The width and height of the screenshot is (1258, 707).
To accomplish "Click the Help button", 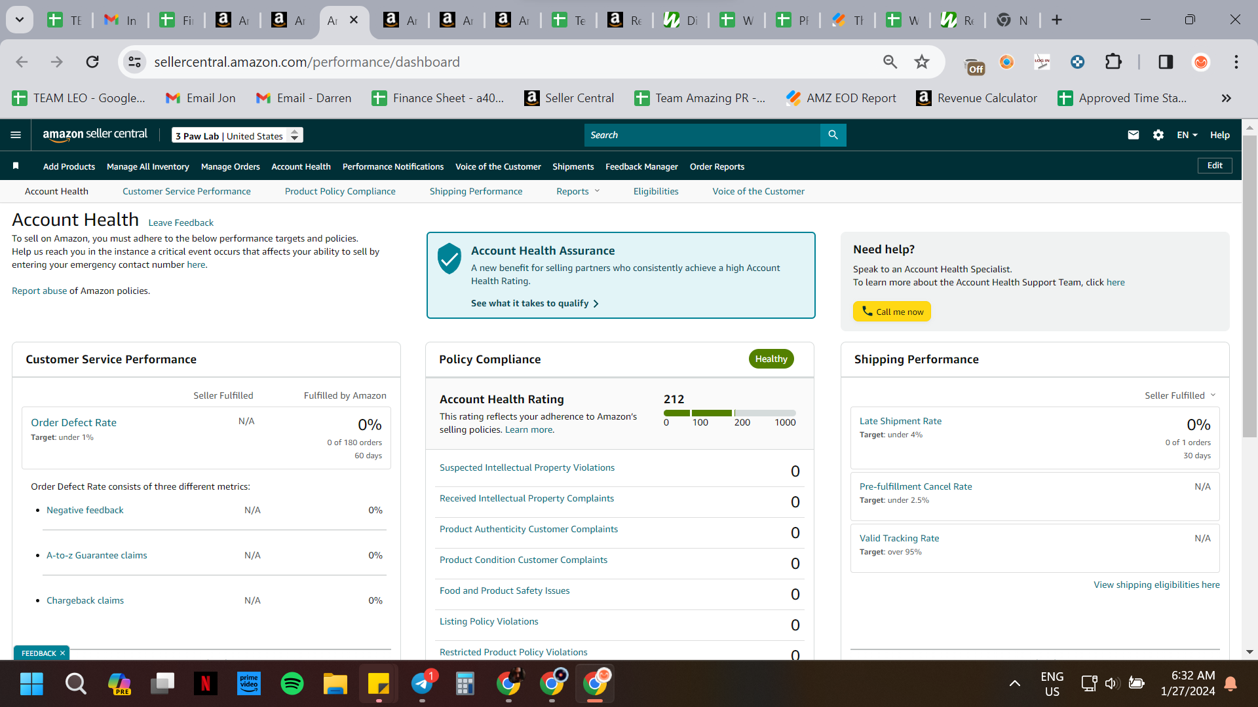I will pos(1219,135).
